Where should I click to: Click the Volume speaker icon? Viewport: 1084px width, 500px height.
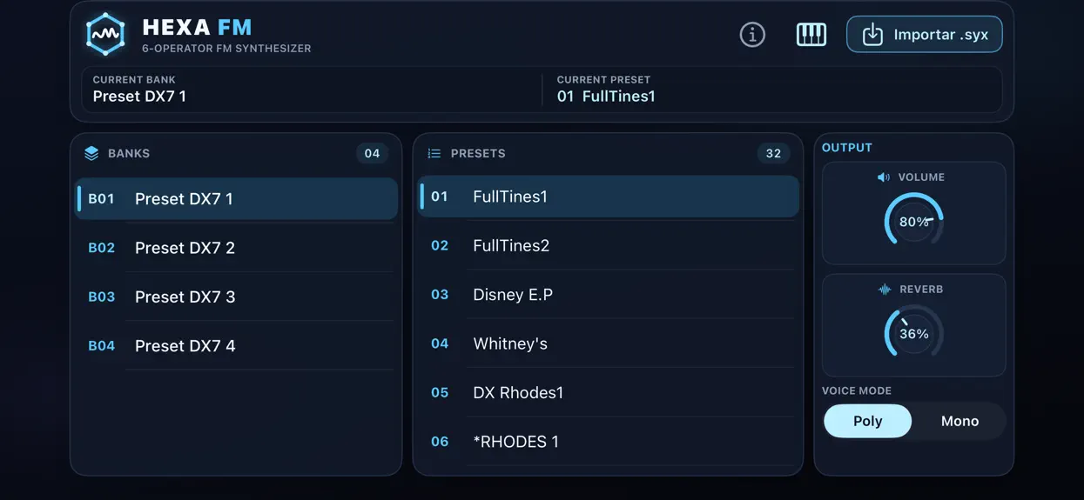coord(884,177)
